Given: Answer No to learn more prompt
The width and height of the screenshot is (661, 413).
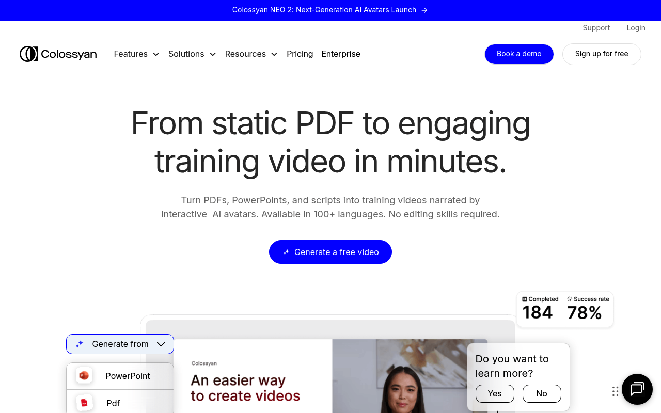Looking at the screenshot, I should point(541,393).
